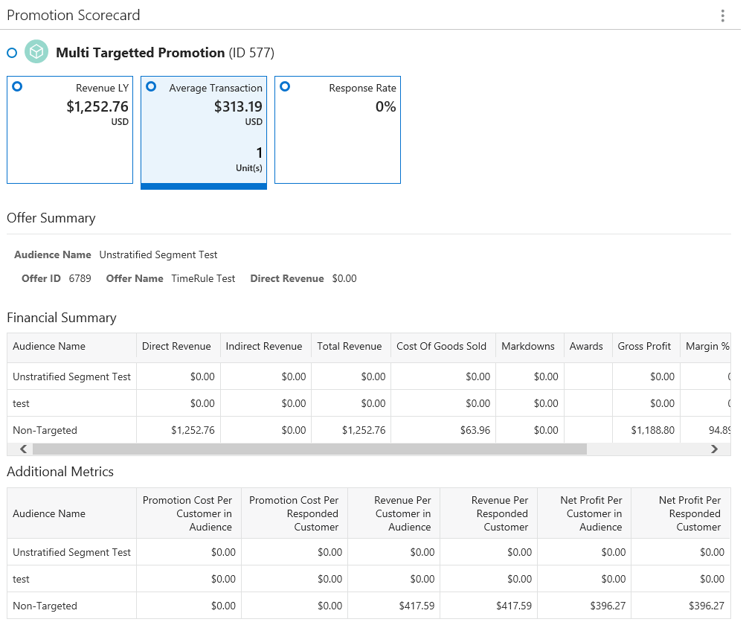Image resolution: width=749 pixels, height=625 pixels.
Task: Click the Additional Metrics section heading
Action: (x=60, y=472)
